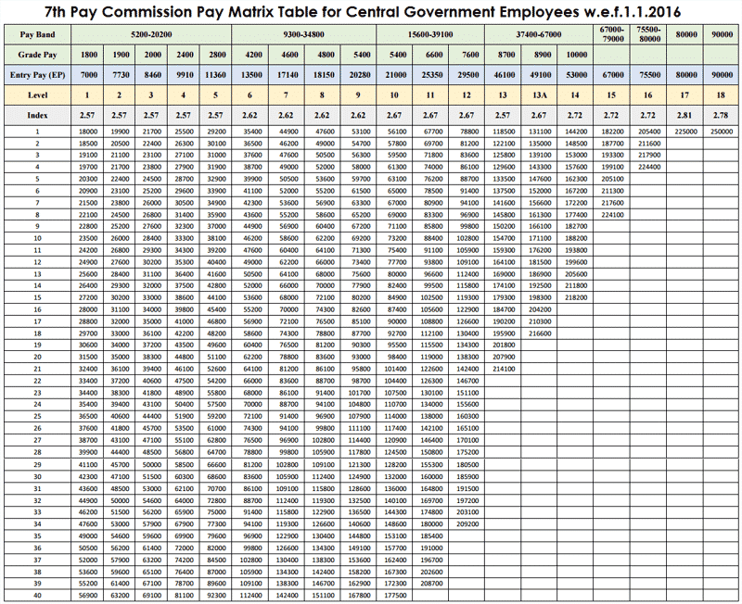Select cell 69100 in row 40
Screen dimensions: 742x604
(152, 596)
